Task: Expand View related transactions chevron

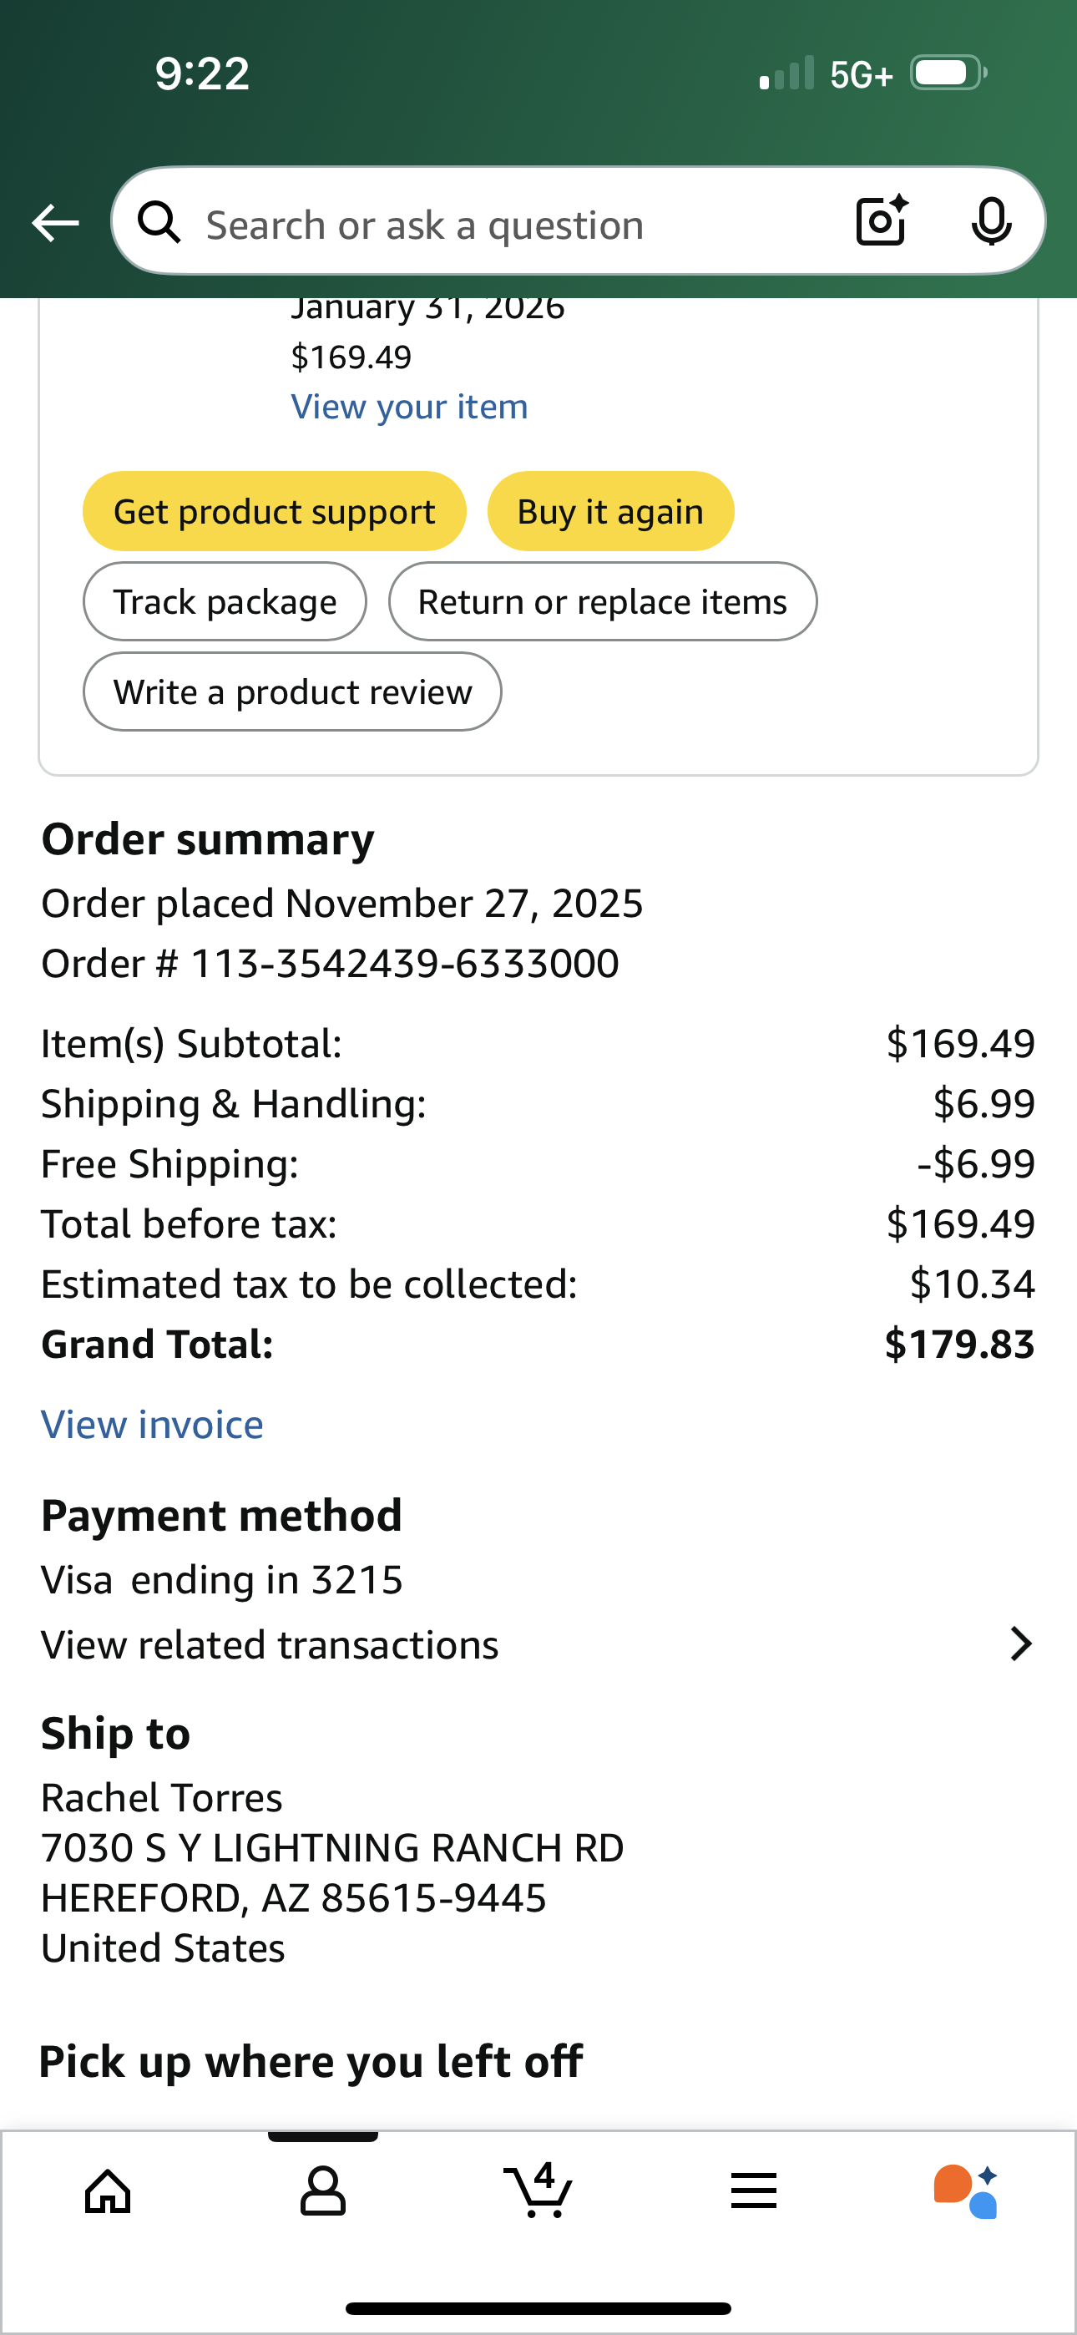Action: click(1021, 1644)
